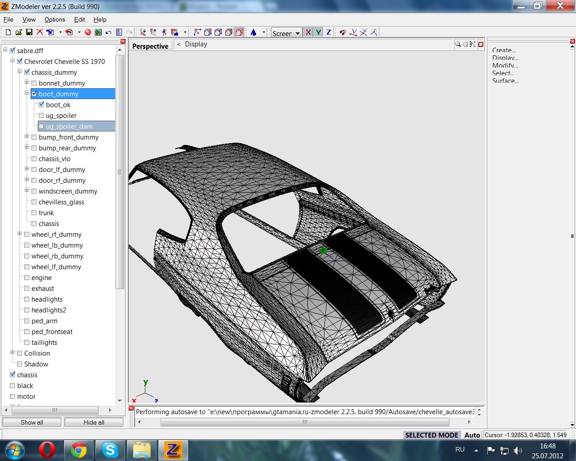Image resolution: width=576 pixels, height=461 pixels.
Task: Click the red X delete icon
Action: pos(40,32)
